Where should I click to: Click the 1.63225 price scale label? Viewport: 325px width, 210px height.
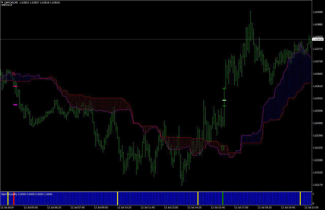tap(318, 173)
